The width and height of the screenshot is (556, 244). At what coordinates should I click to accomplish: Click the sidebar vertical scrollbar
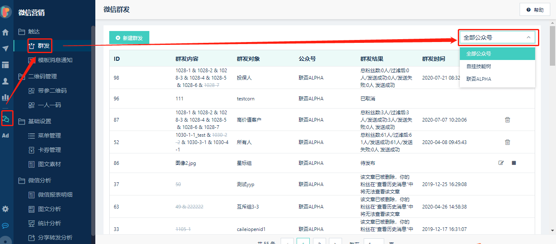[93, 131]
